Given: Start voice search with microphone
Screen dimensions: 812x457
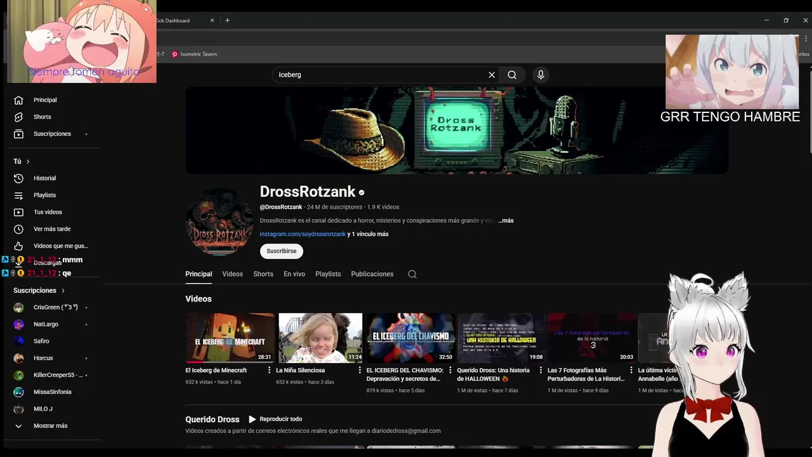Looking at the screenshot, I should (x=540, y=75).
